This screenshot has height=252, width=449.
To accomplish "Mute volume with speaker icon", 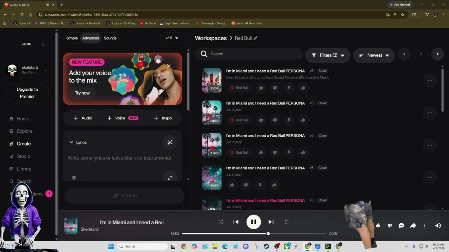I will coord(438,226).
